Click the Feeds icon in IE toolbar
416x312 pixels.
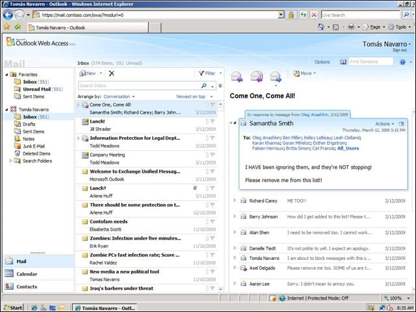(335, 27)
